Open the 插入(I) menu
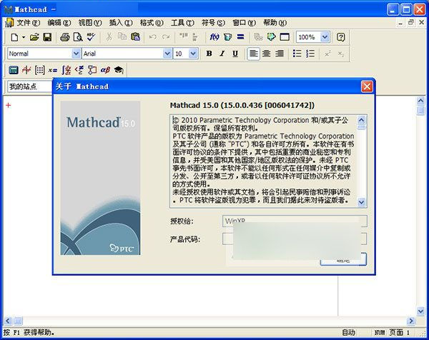 [121, 23]
